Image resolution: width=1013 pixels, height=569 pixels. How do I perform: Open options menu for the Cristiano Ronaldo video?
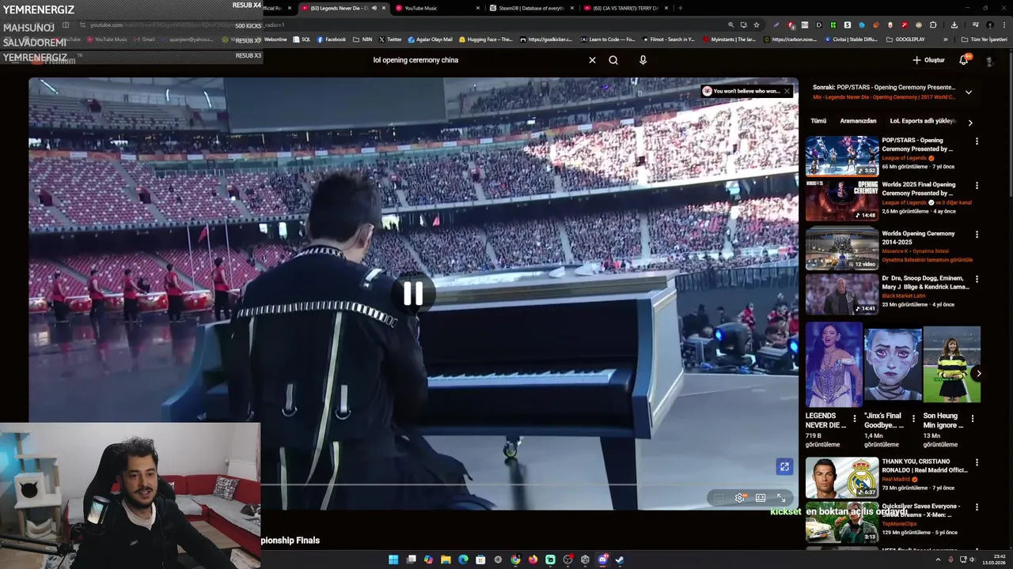977,462
